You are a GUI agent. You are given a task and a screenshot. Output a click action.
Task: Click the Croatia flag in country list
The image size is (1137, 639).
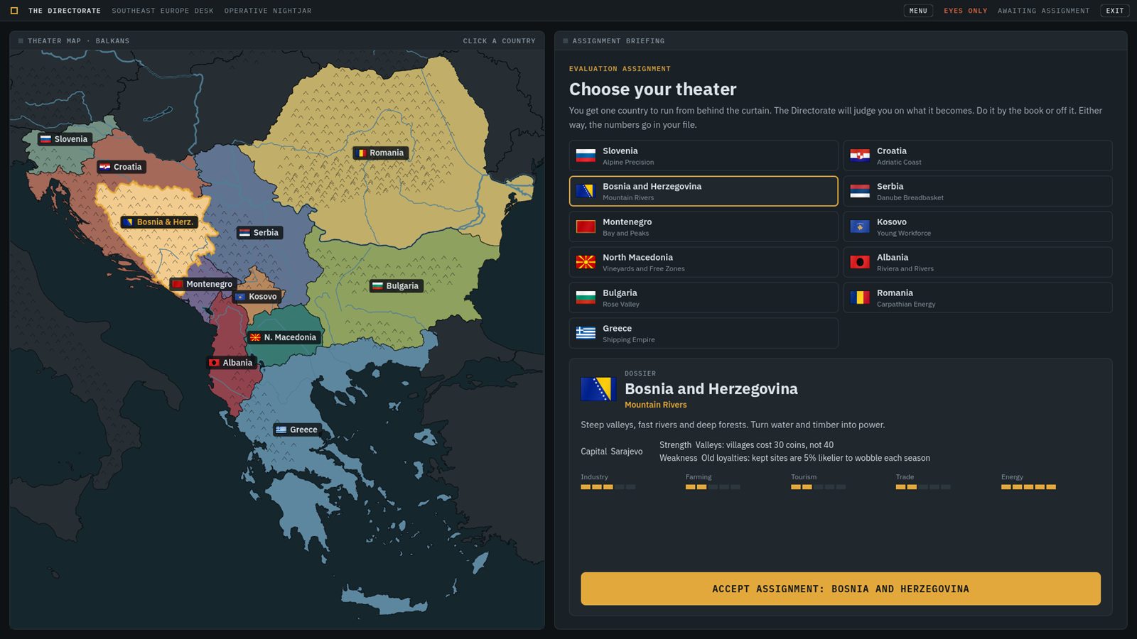click(x=860, y=155)
